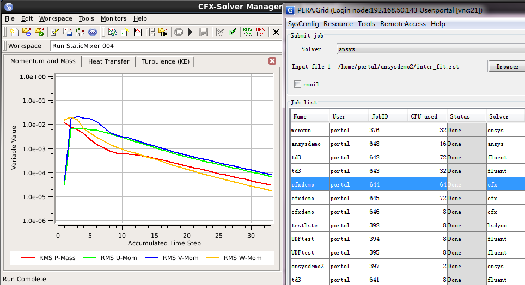This screenshot has width=525, height=285.
Task: Click the Input file 1 path field
Action: coord(412,66)
